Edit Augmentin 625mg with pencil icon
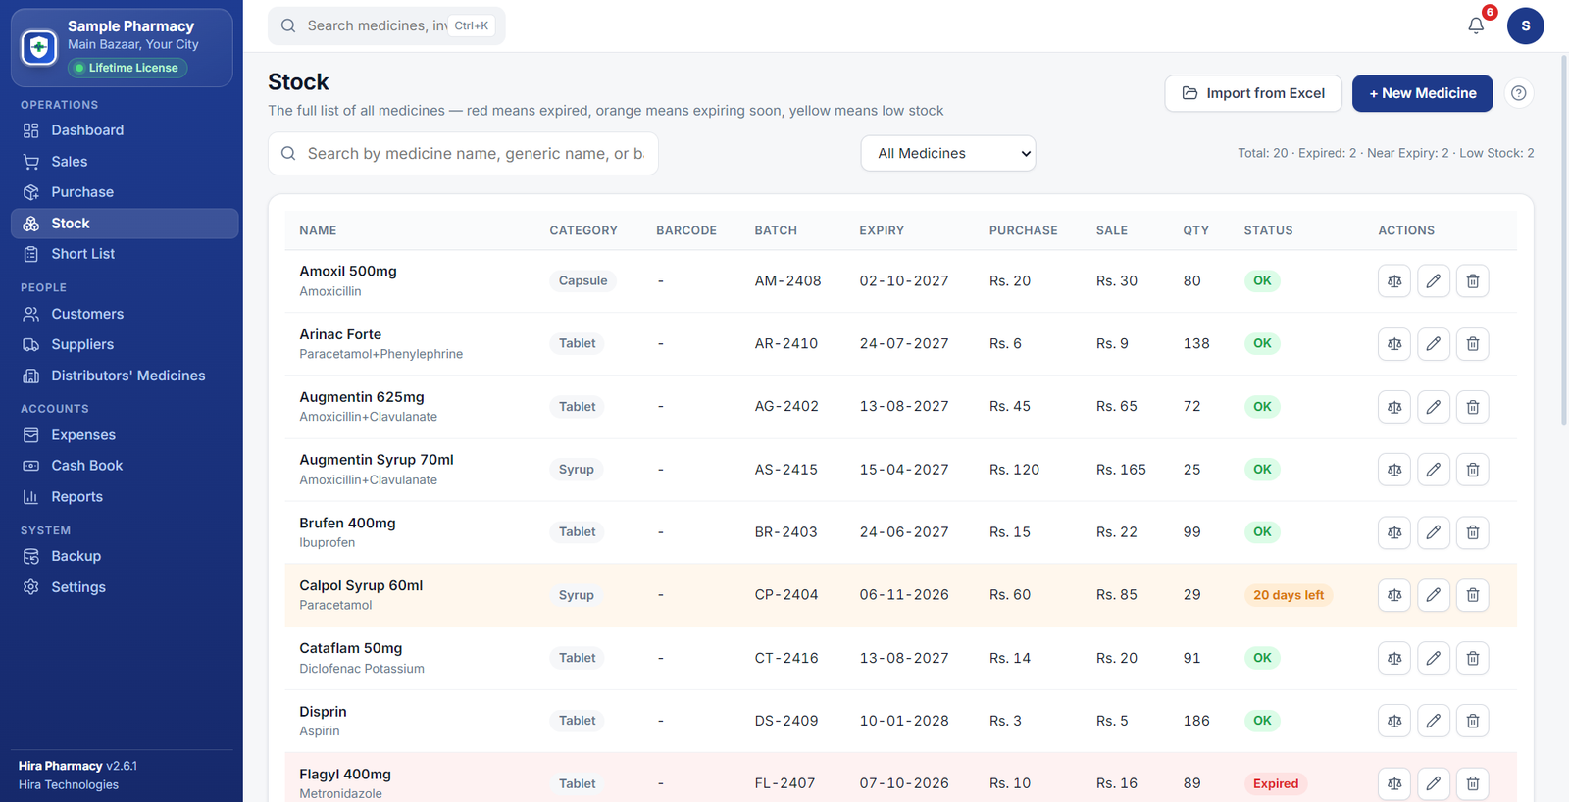Screen dimensions: 1569x802 click(1434, 407)
